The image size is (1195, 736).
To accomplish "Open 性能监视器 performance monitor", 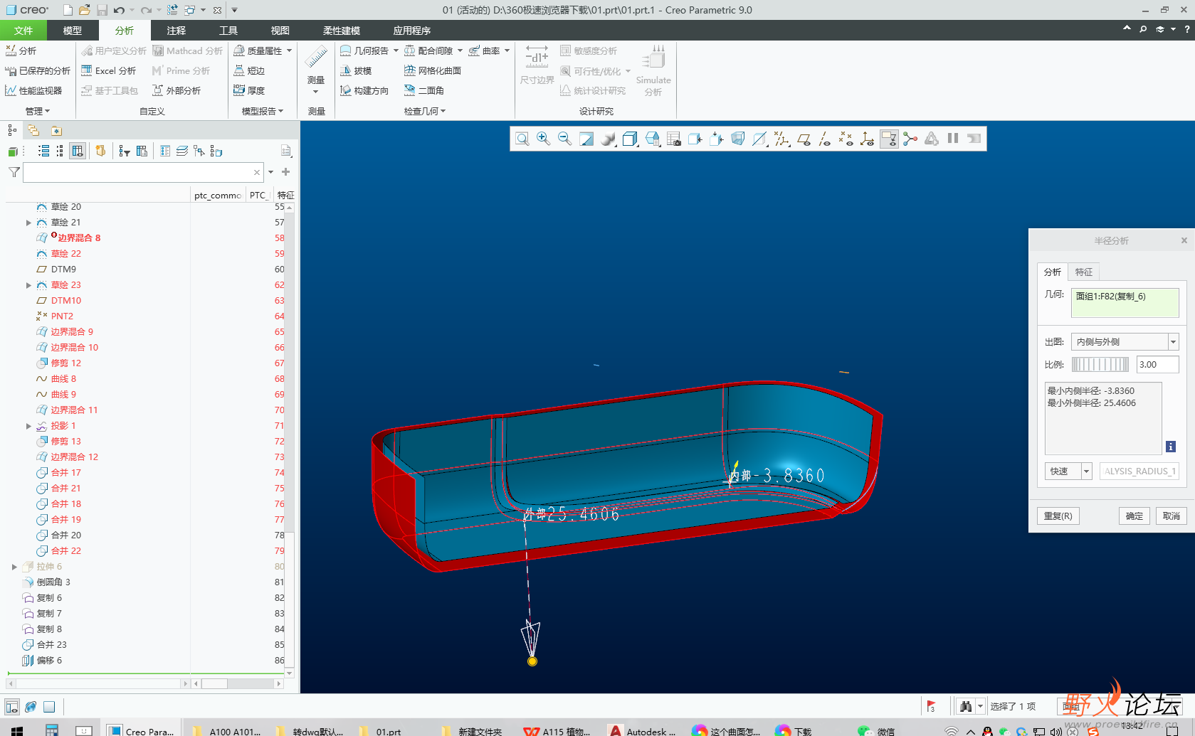I will 33,90.
